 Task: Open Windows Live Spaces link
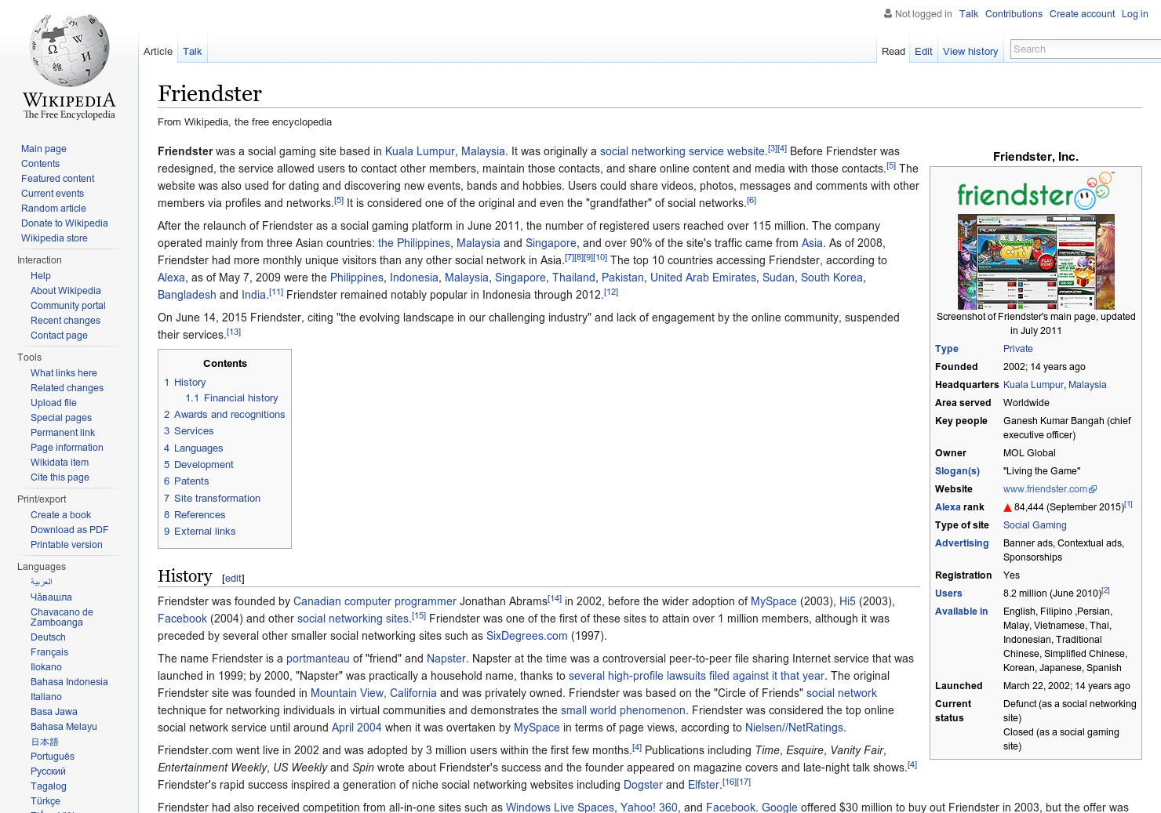click(560, 808)
